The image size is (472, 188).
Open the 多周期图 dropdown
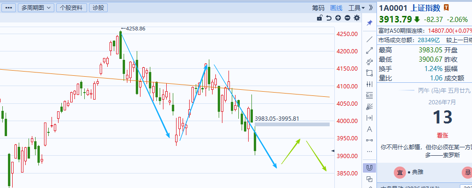coord(36,8)
